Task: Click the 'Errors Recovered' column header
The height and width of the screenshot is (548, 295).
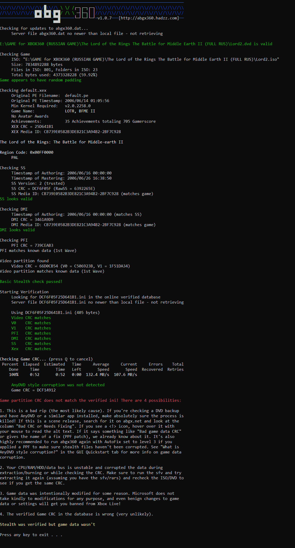Action: coord(152,367)
